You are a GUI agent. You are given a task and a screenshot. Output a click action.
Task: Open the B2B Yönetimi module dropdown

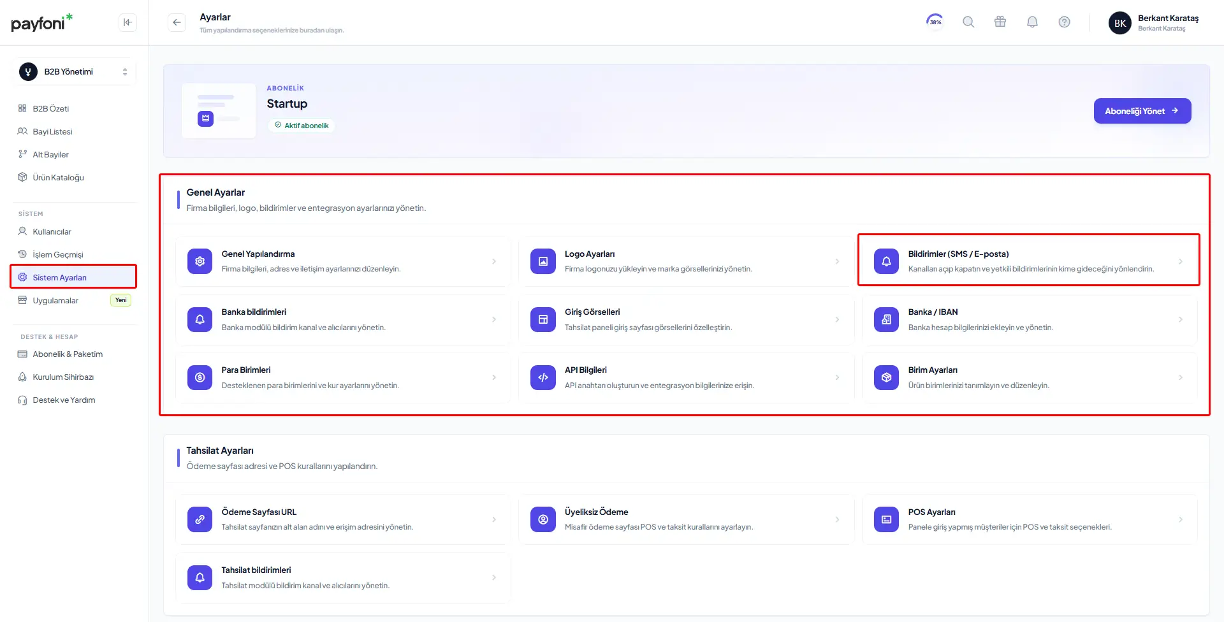tap(74, 72)
